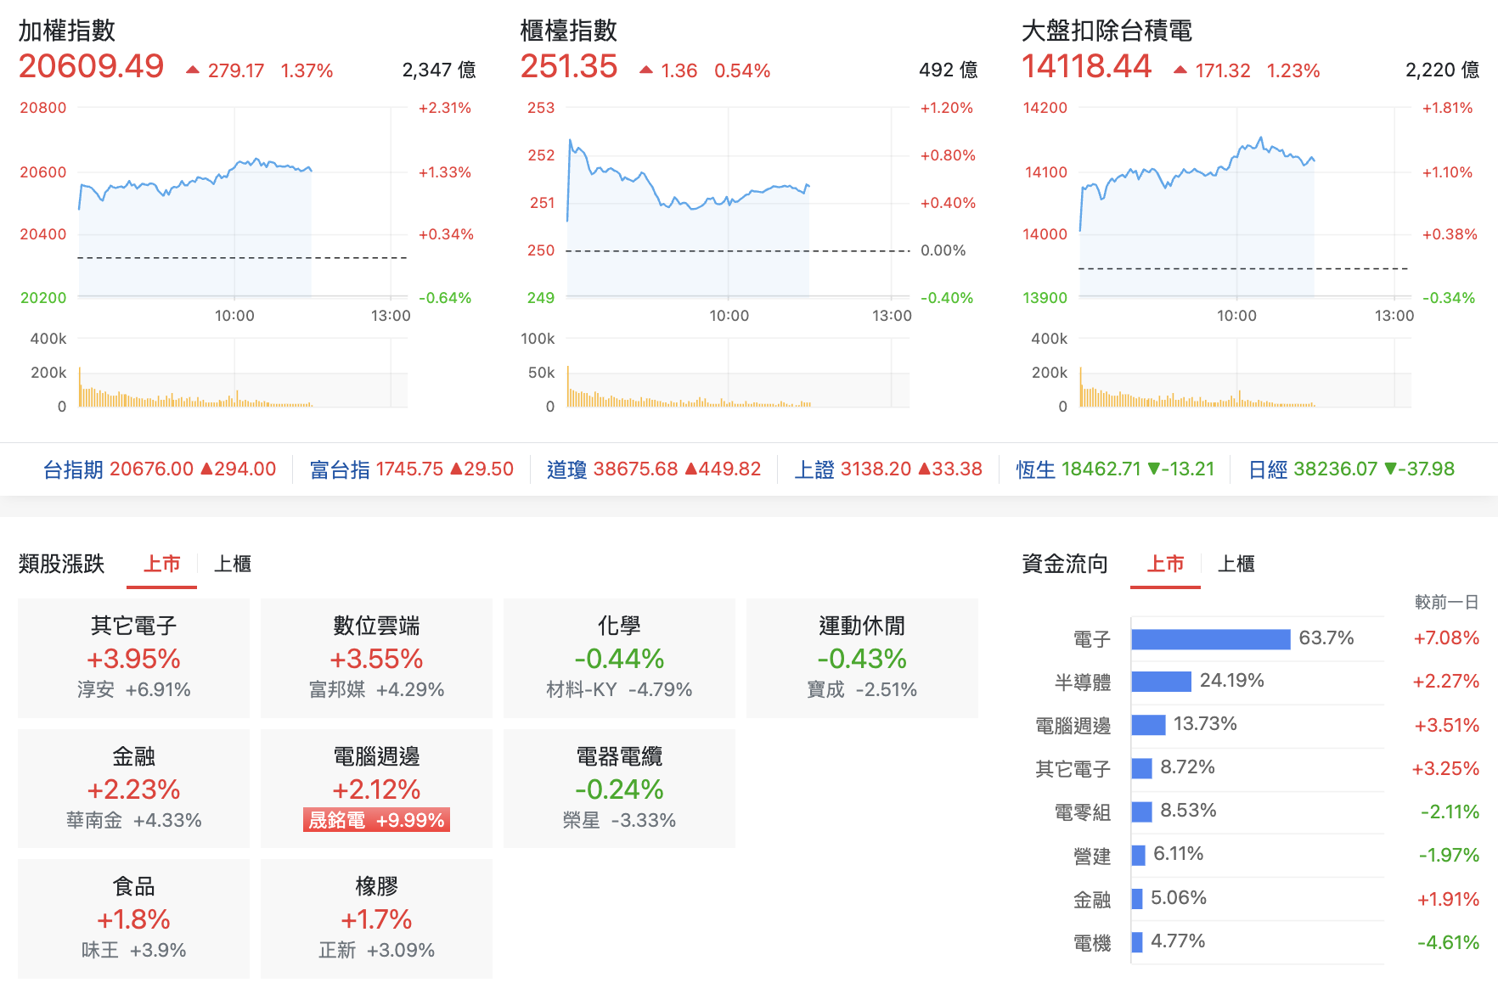Screen dimensions: 1498x983
Task: Open 橡膠 sector tile
Action: coord(376,918)
